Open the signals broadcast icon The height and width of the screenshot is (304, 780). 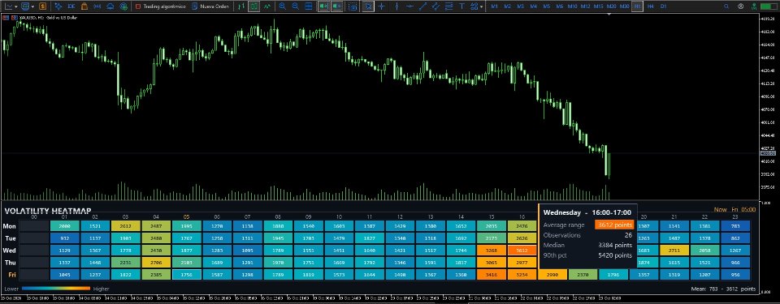point(97,6)
